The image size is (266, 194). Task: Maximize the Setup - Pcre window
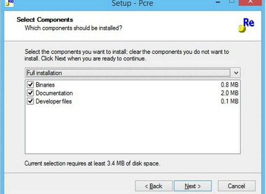(231, 2)
